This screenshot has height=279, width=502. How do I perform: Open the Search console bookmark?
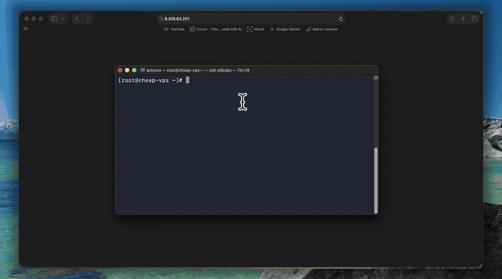click(x=322, y=29)
